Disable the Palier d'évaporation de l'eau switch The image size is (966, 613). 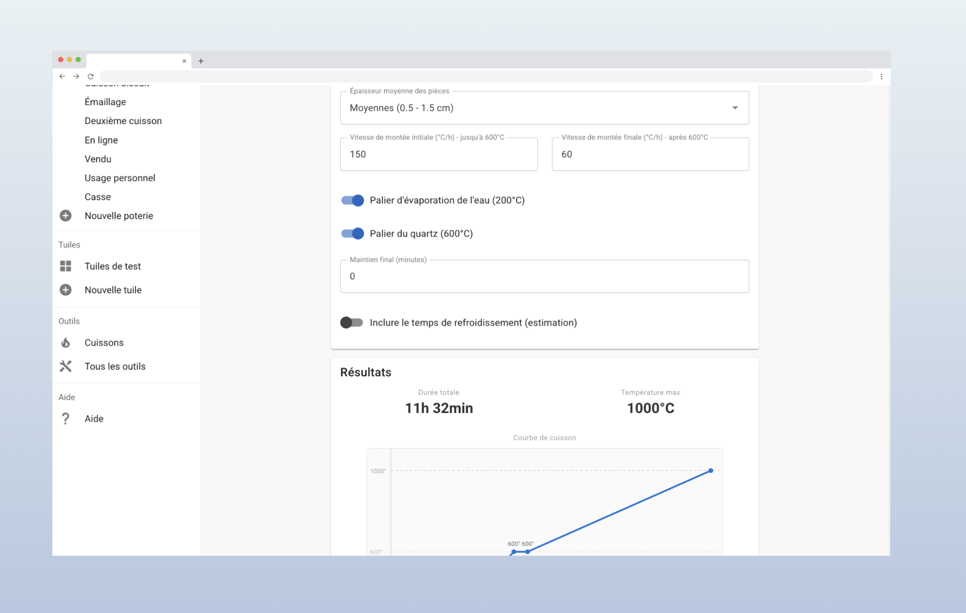(352, 200)
